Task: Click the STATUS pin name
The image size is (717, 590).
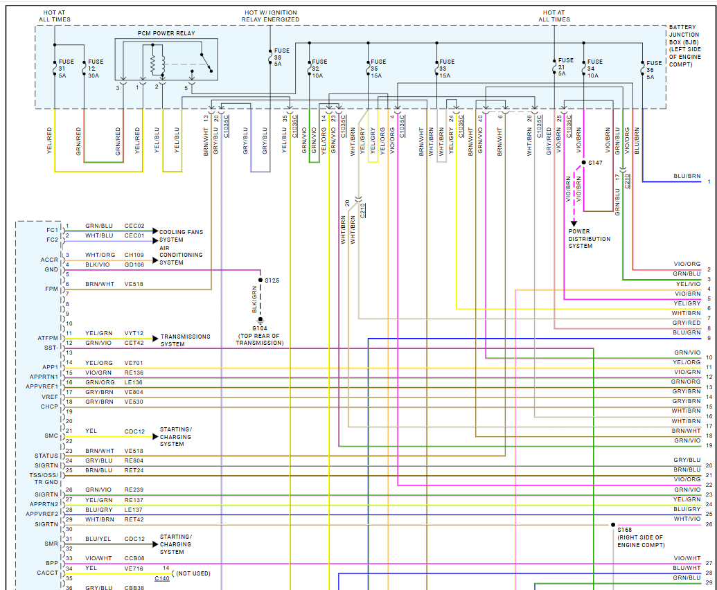Action: (46, 456)
